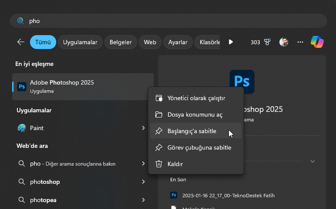
Task: Click the Paint palette icon
Action: pos(22,128)
